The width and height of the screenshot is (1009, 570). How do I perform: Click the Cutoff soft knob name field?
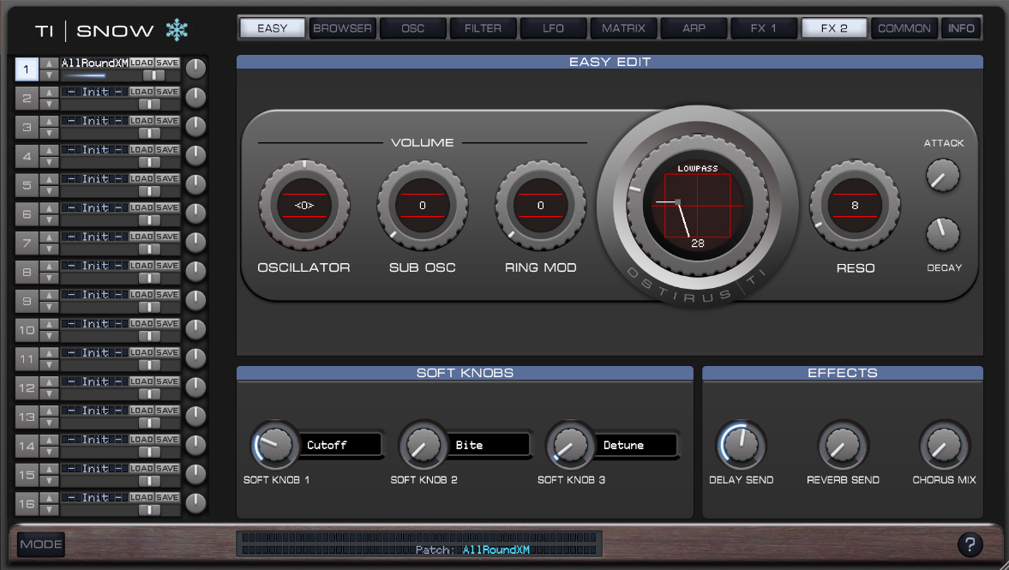[x=340, y=445]
